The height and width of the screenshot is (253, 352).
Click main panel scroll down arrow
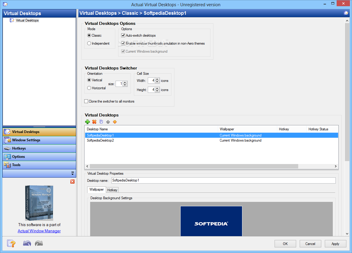click(x=347, y=233)
